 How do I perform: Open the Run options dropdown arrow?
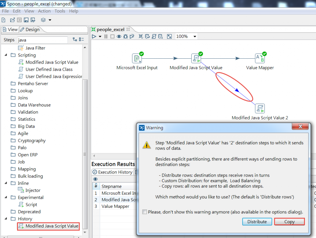point(100,37)
